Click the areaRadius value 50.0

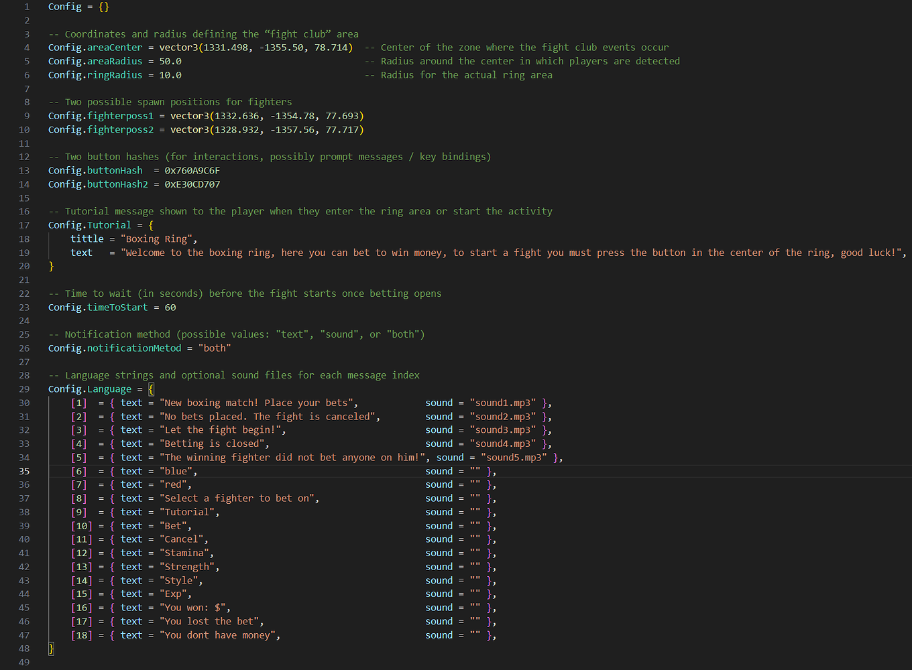170,62
